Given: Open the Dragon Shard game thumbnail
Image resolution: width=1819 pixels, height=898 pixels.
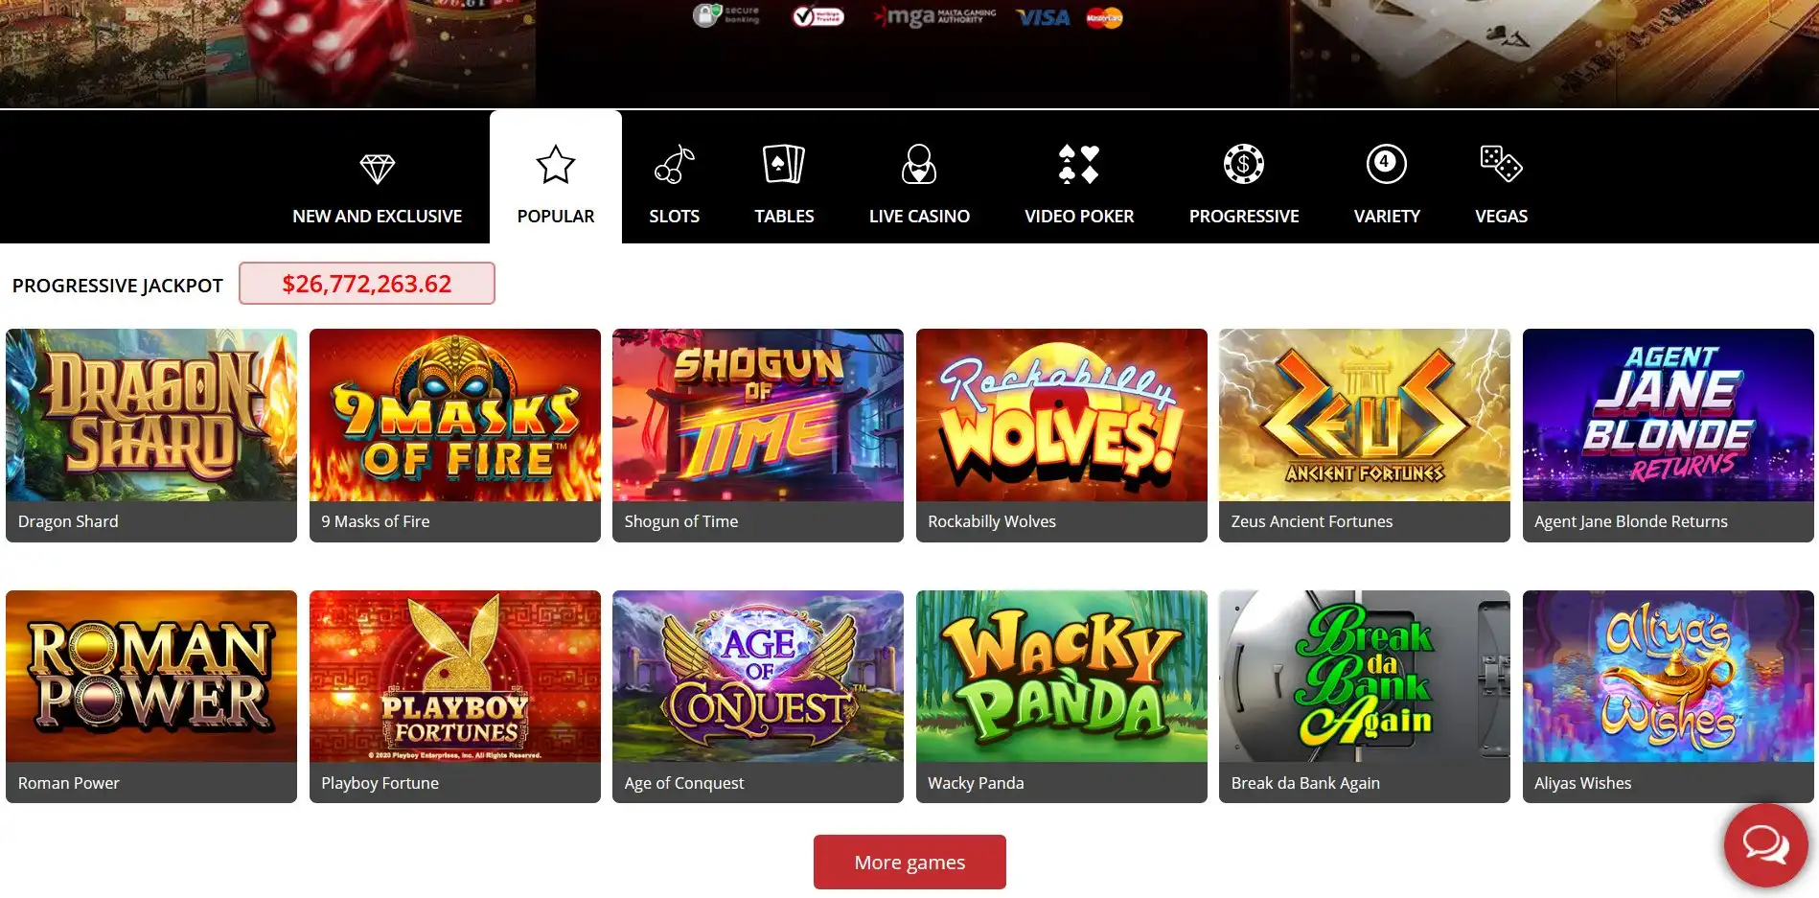Looking at the screenshot, I should click(151, 415).
